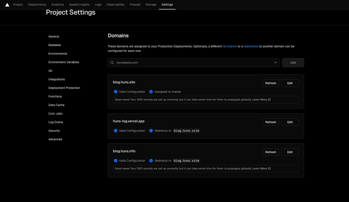Click the Project Settings heading
This screenshot has height=202, width=349.
pyautogui.click(x=71, y=12)
